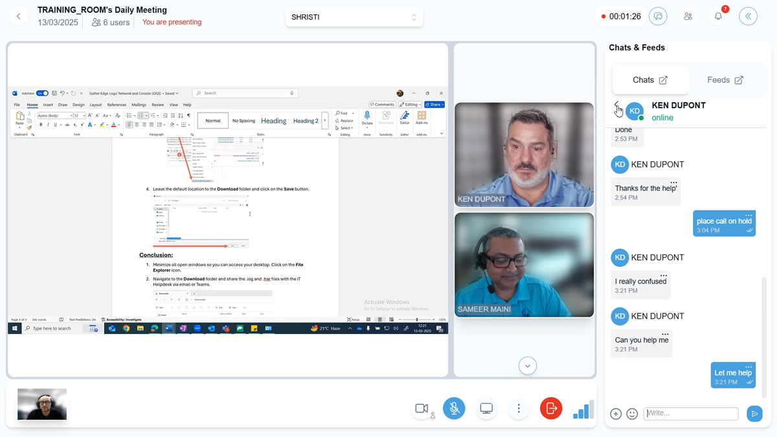Open the chat panel icon in header
Viewport: 777px width, 437px height.
point(658,17)
